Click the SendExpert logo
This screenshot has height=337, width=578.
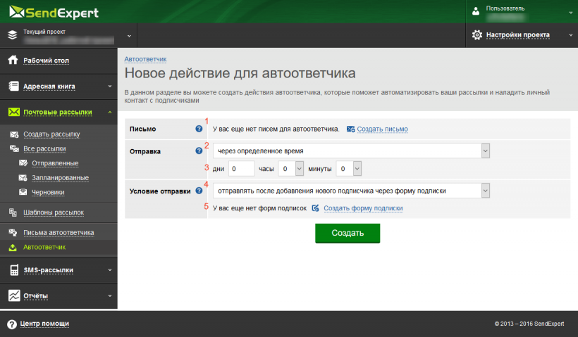point(54,13)
